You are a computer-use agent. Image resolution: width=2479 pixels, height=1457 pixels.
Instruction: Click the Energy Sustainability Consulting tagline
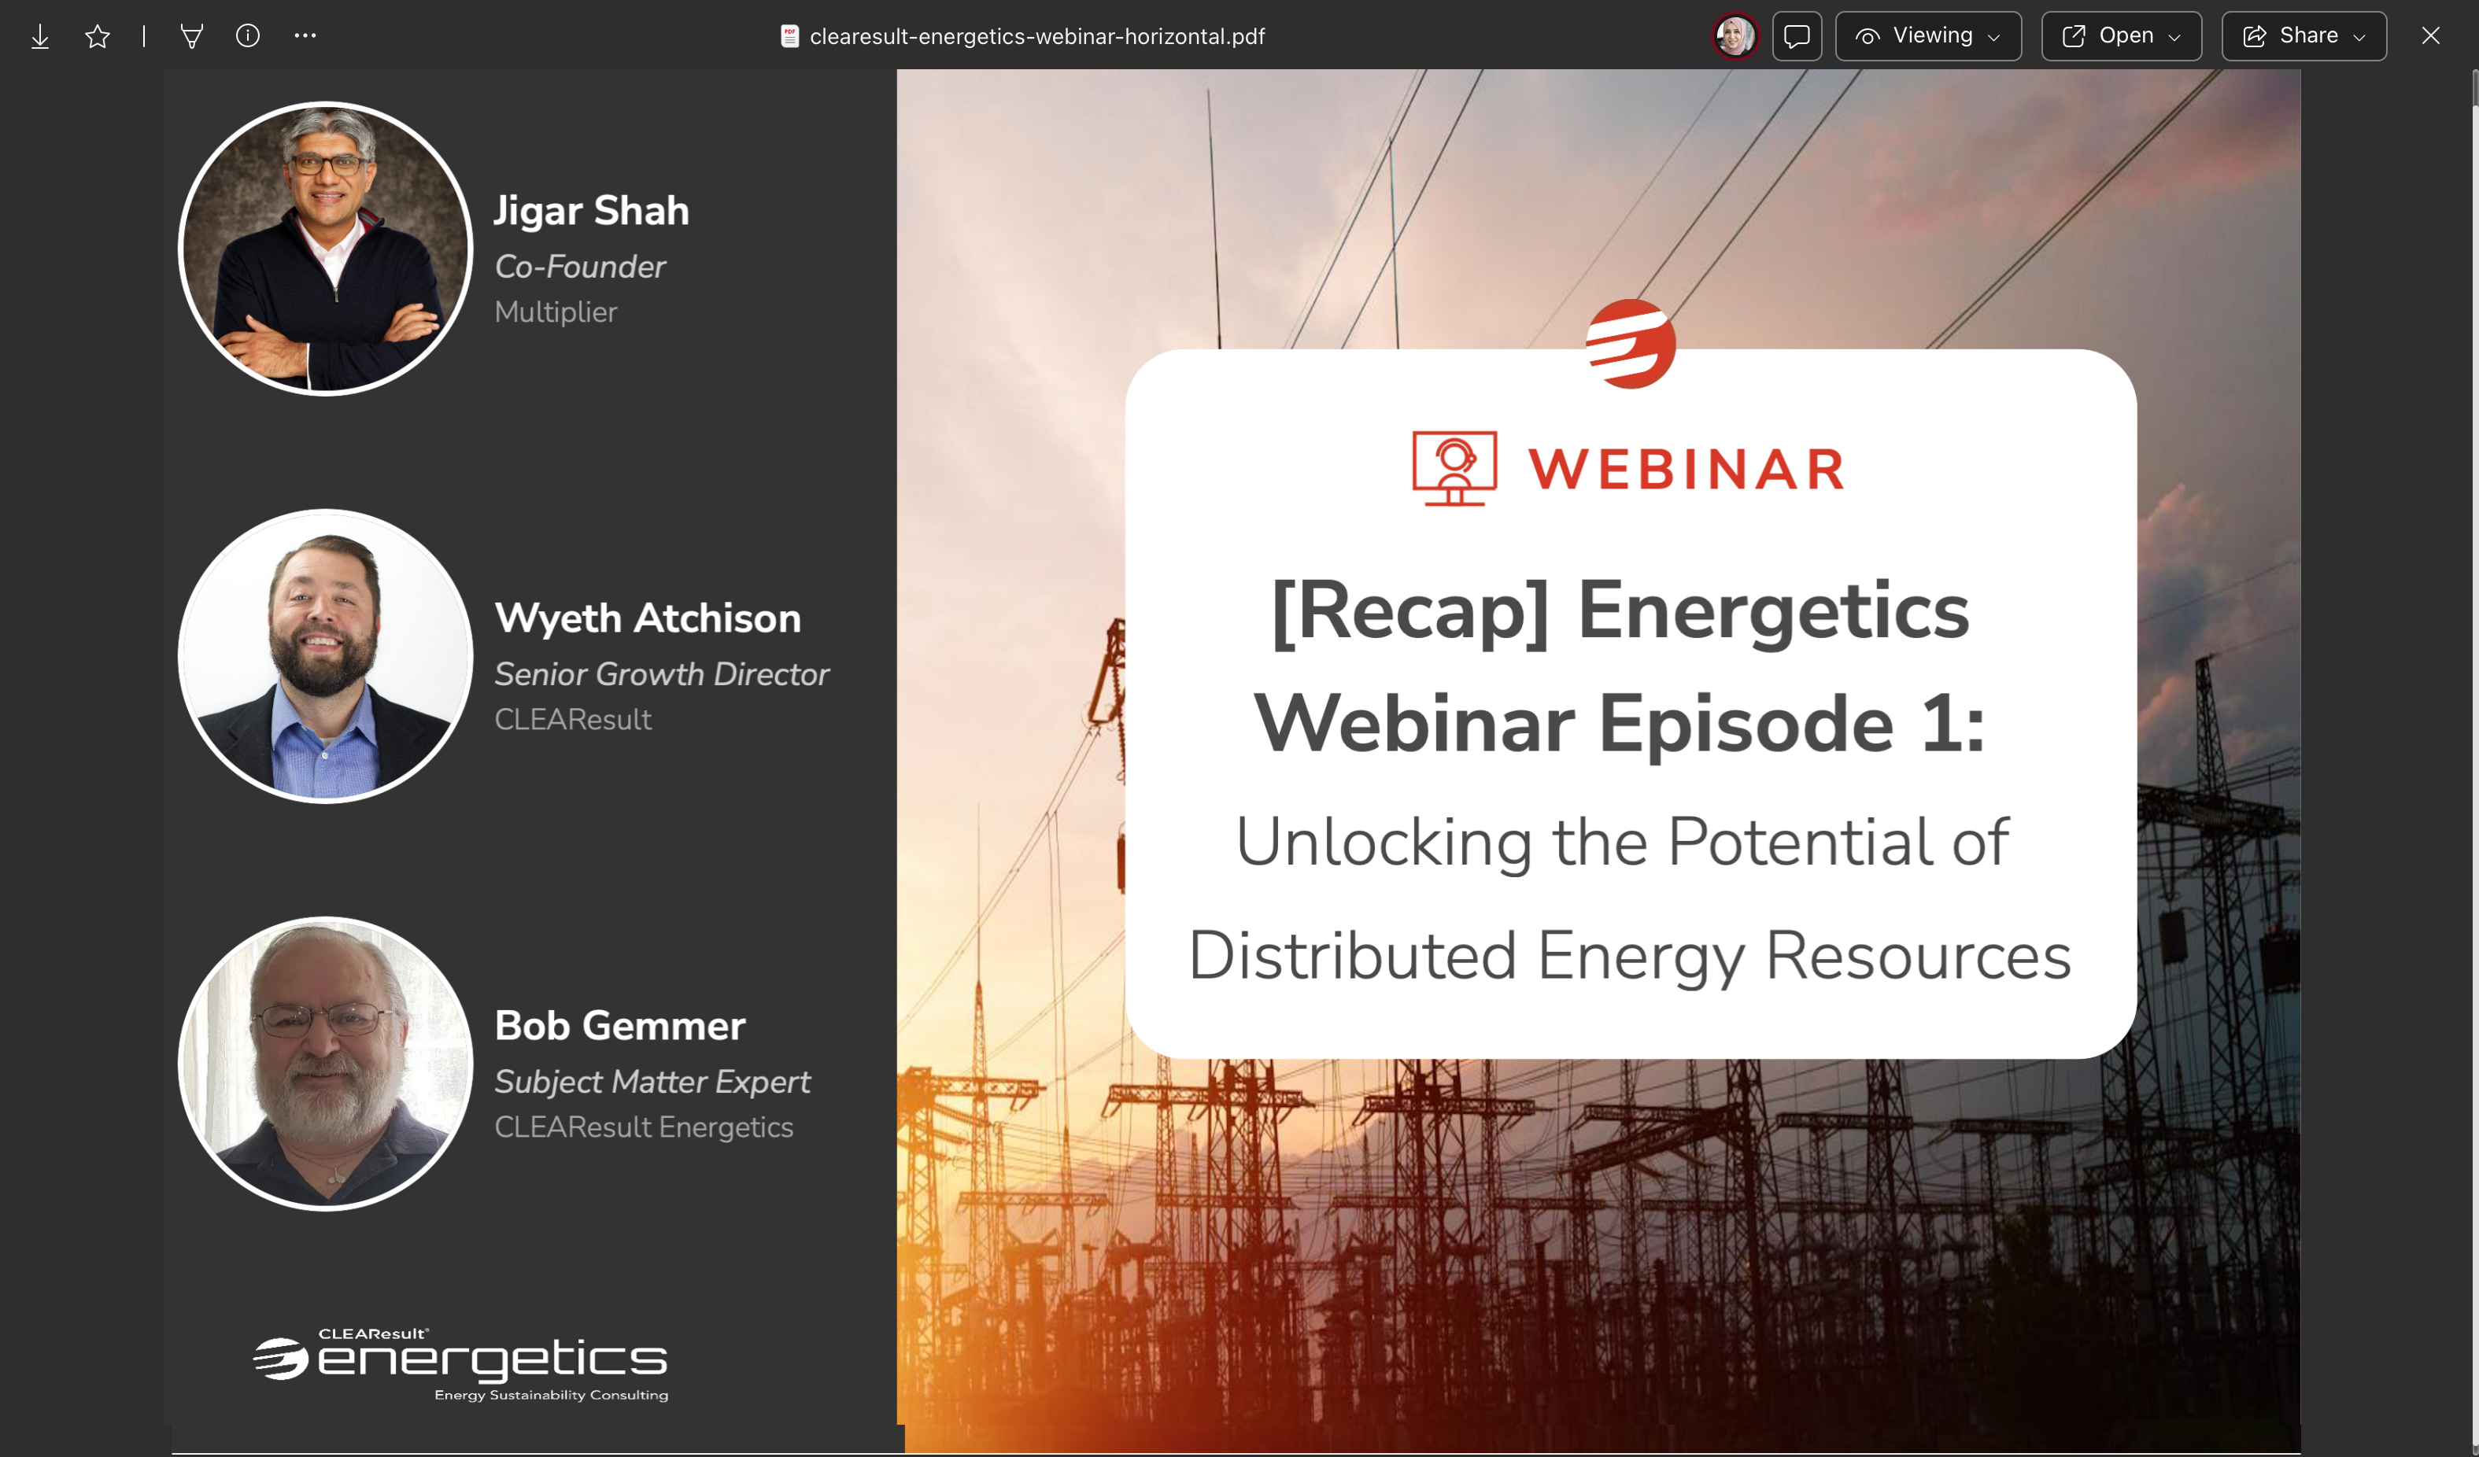click(x=551, y=1395)
